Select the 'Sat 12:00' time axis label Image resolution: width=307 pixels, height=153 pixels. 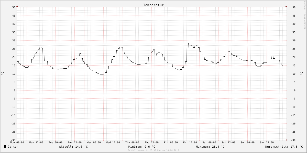tap(228, 143)
